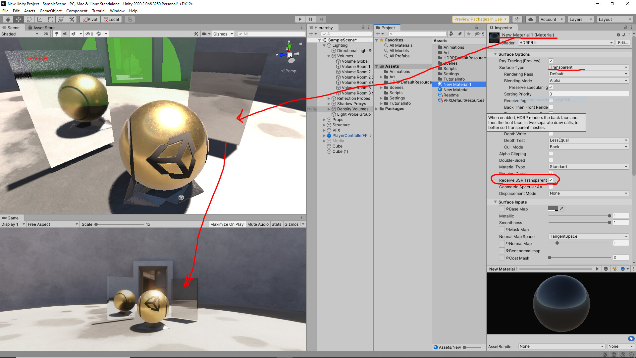
Task: Select the Move tool
Action: (19, 19)
